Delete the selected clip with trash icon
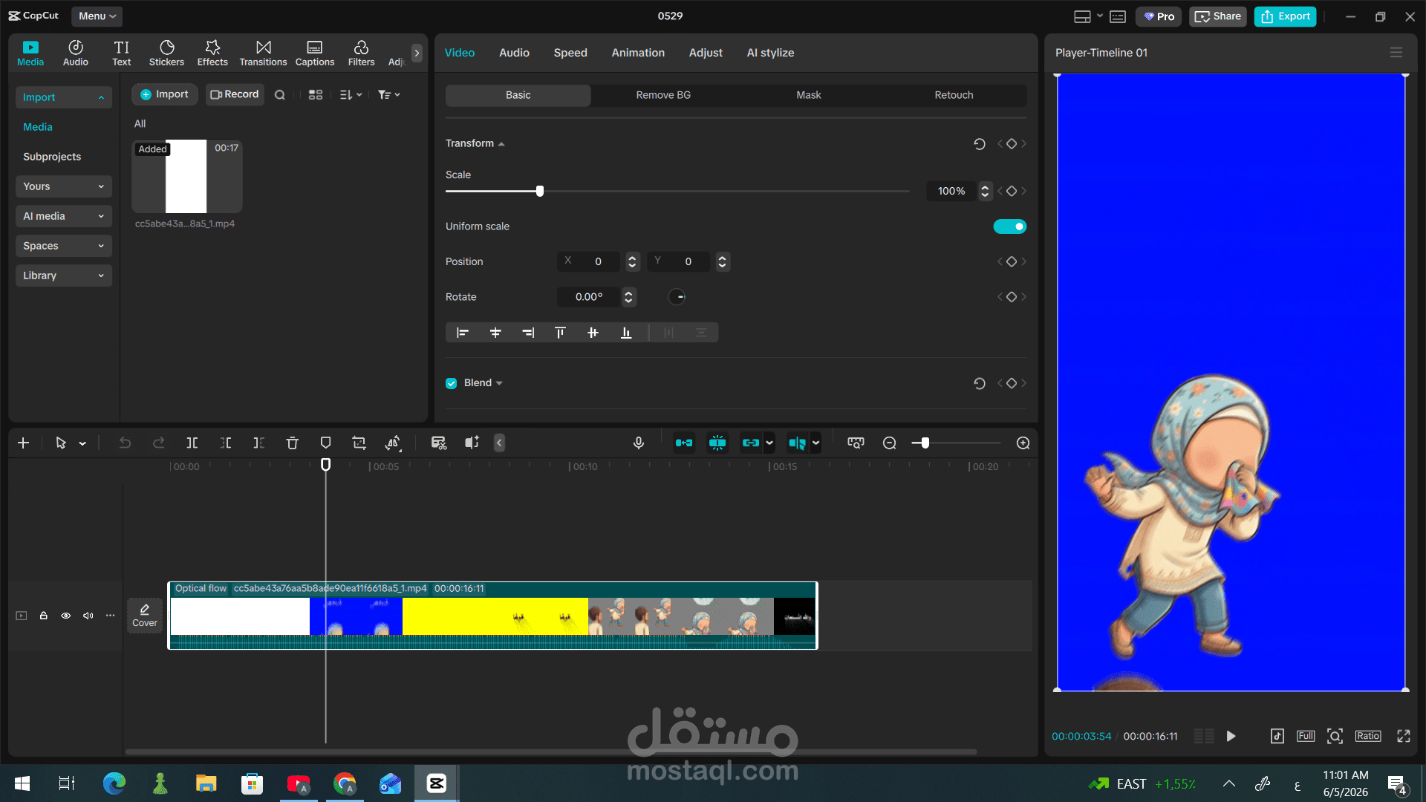1426x802 pixels. 292,443
